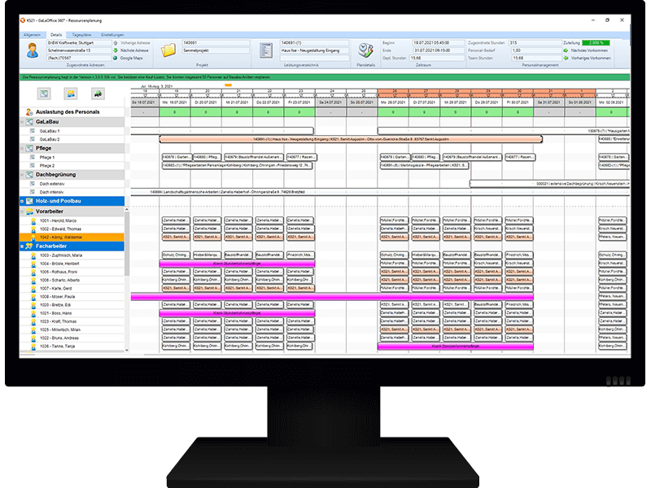Open Google Maps link
Image resolution: width=651 pixels, height=488 pixels.
(x=131, y=58)
